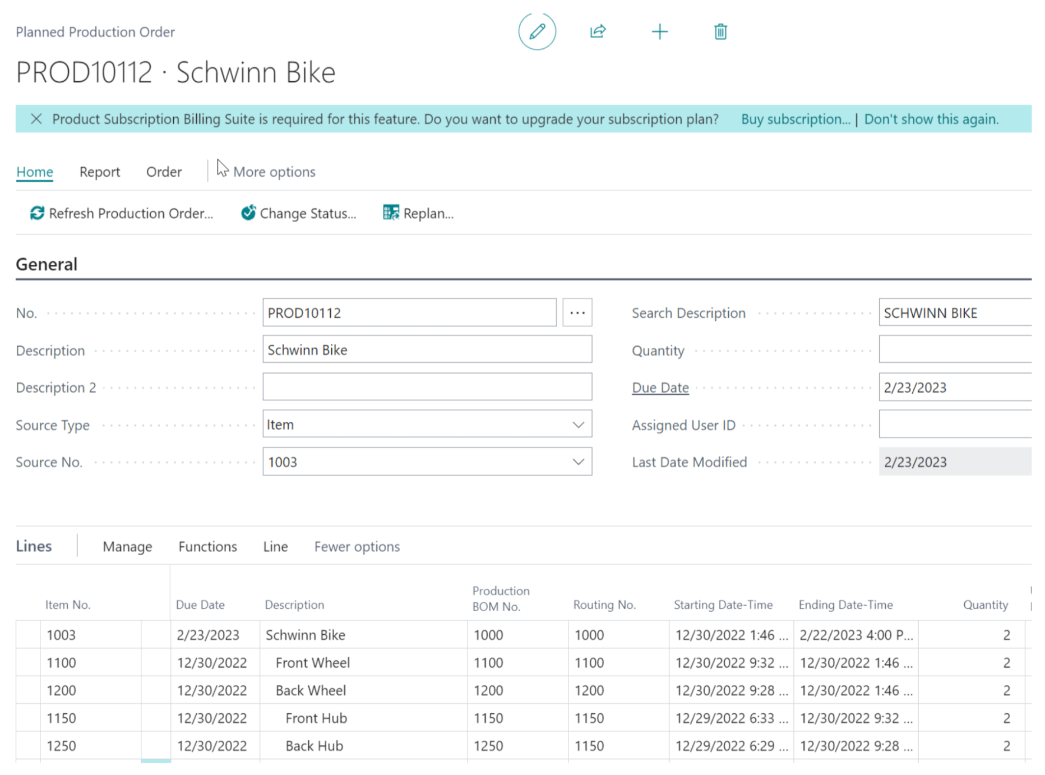This screenshot has width=1045, height=775.
Task: Switch to the Report tab
Action: point(99,172)
